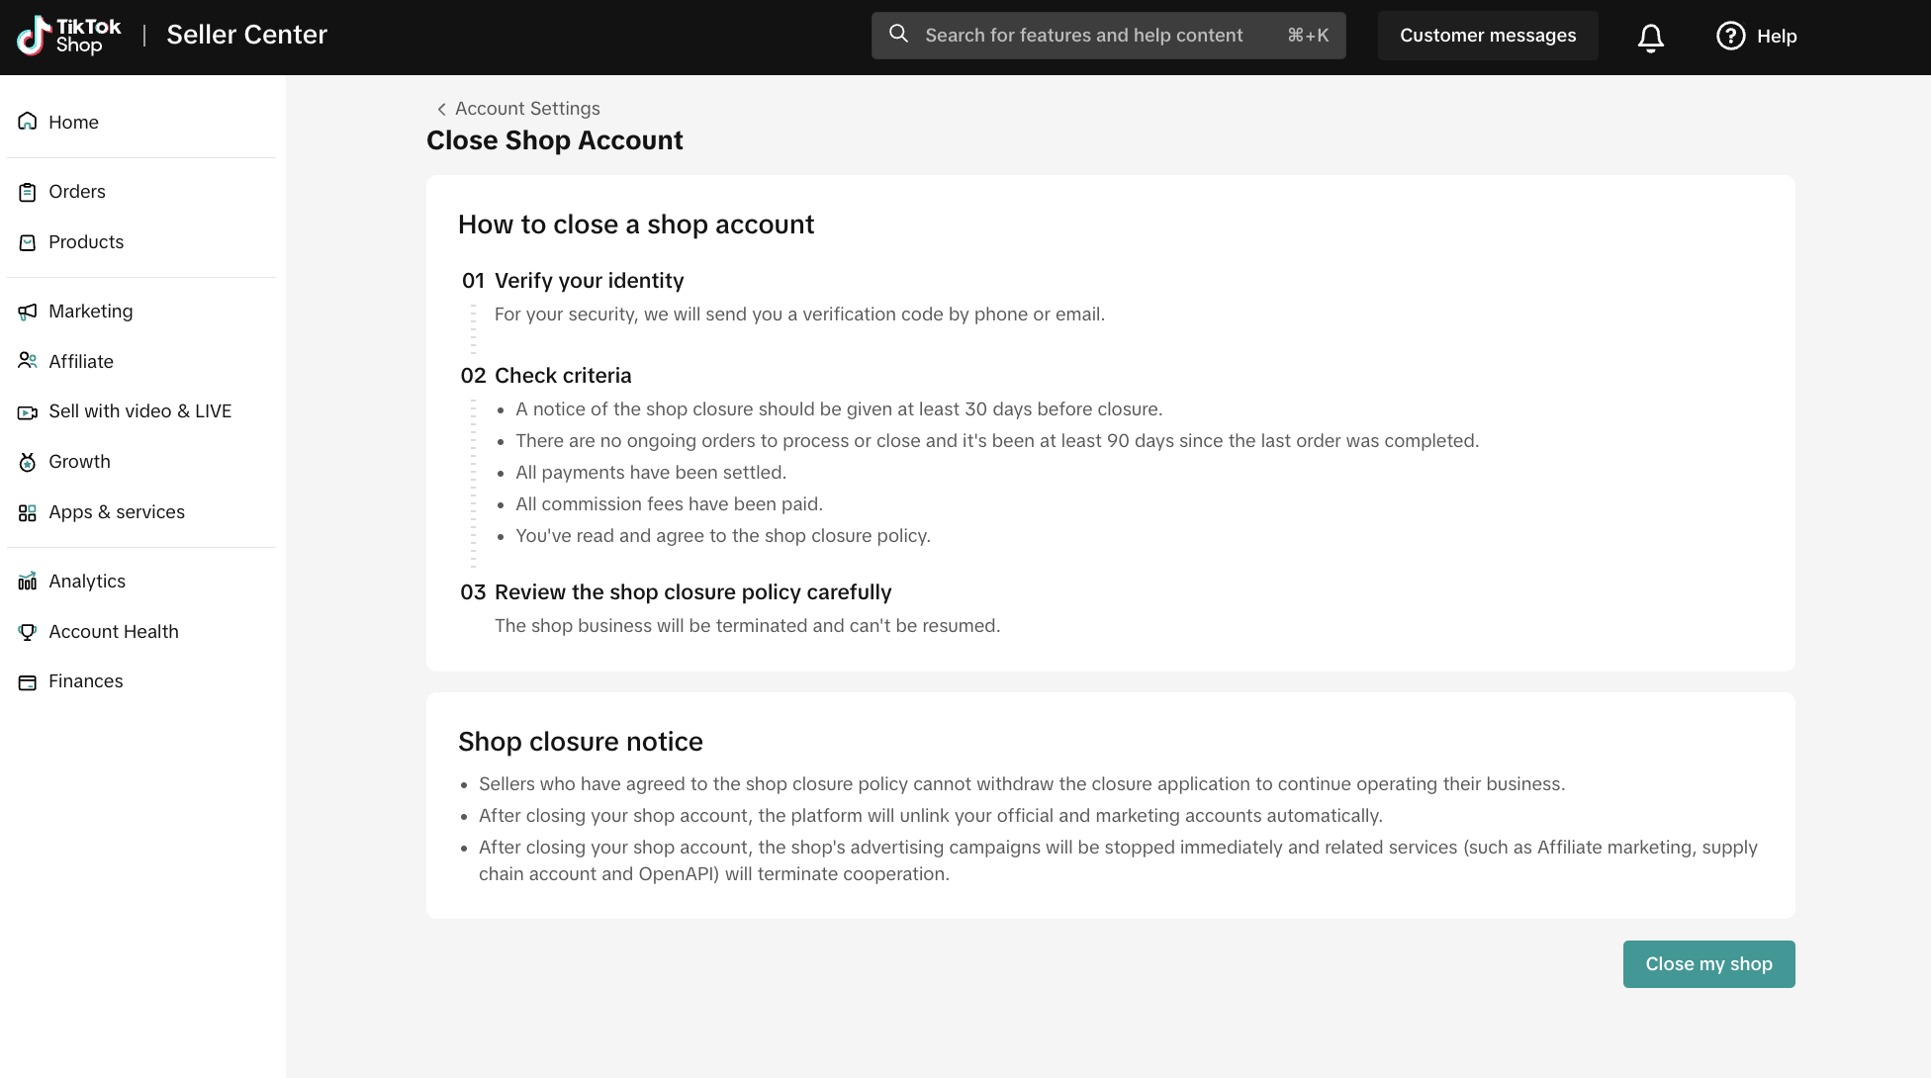Image resolution: width=1931 pixels, height=1078 pixels.
Task: Click the search magnifier icon
Action: pyautogui.click(x=898, y=35)
